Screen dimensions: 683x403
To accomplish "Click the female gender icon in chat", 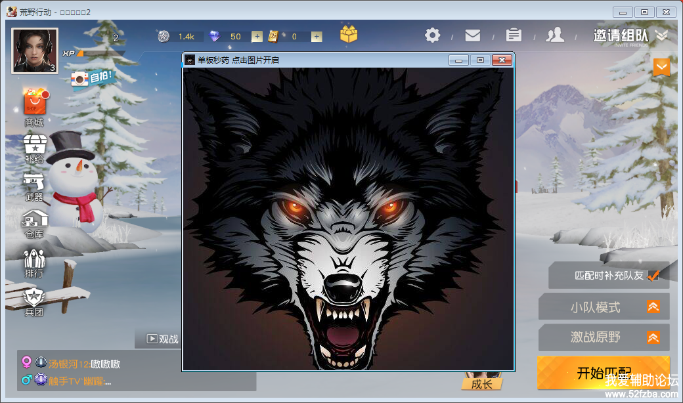I will [26, 362].
